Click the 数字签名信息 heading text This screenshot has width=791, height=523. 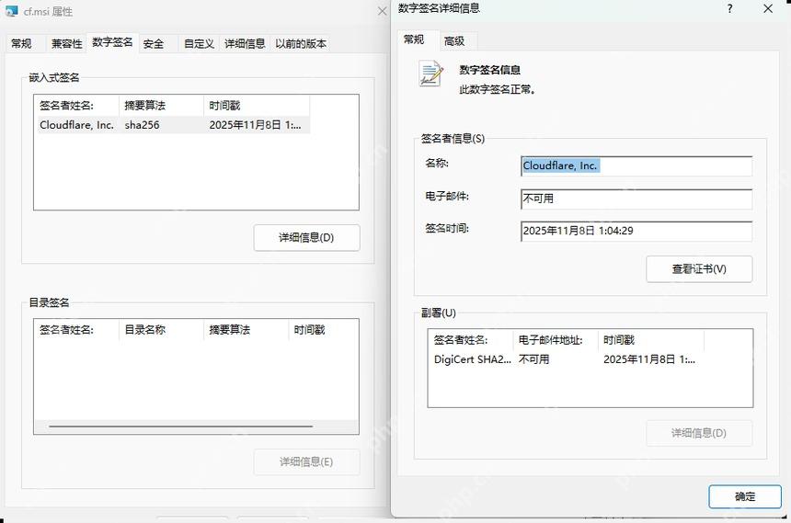click(489, 70)
